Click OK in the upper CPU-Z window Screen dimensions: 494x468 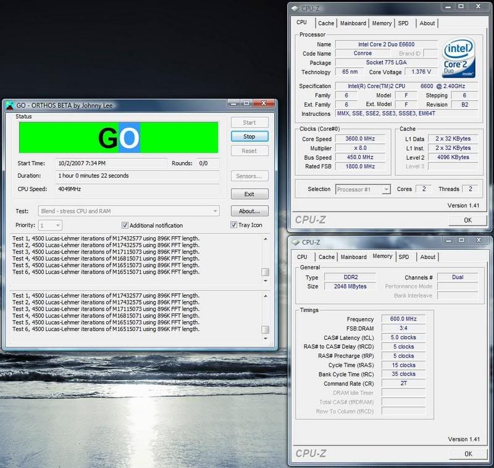pyautogui.click(x=468, y=220)
